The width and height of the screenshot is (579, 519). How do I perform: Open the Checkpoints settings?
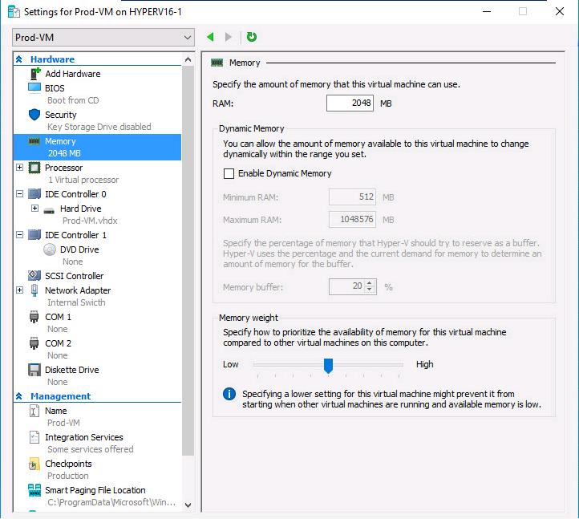click(68, 464)
